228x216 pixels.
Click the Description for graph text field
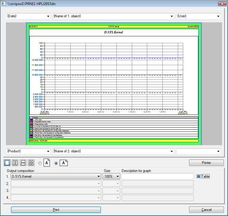pyautogui.click(x=157, y=176)
